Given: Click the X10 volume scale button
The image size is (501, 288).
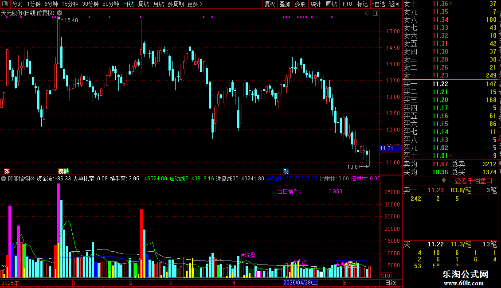Looking at the screenshot, I should [x=385, y=276].
